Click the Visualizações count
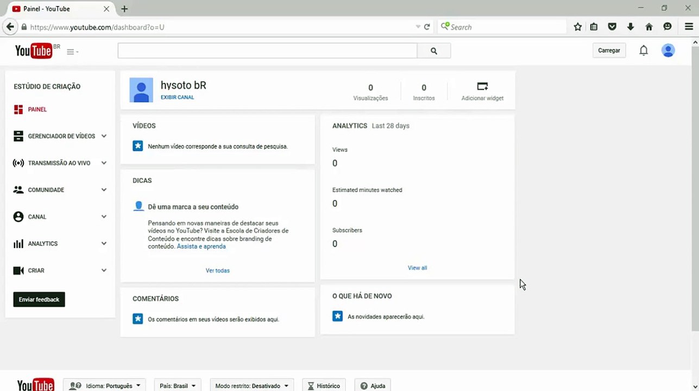This screenshot has width=699, height=391. tap(370, 87)
